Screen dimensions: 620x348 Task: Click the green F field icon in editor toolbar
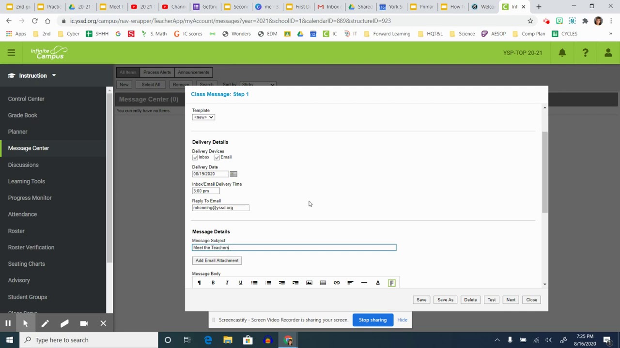[x=392, y=283]
